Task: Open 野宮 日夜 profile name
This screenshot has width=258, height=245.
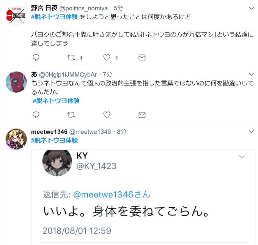Action: pos(44,8)
